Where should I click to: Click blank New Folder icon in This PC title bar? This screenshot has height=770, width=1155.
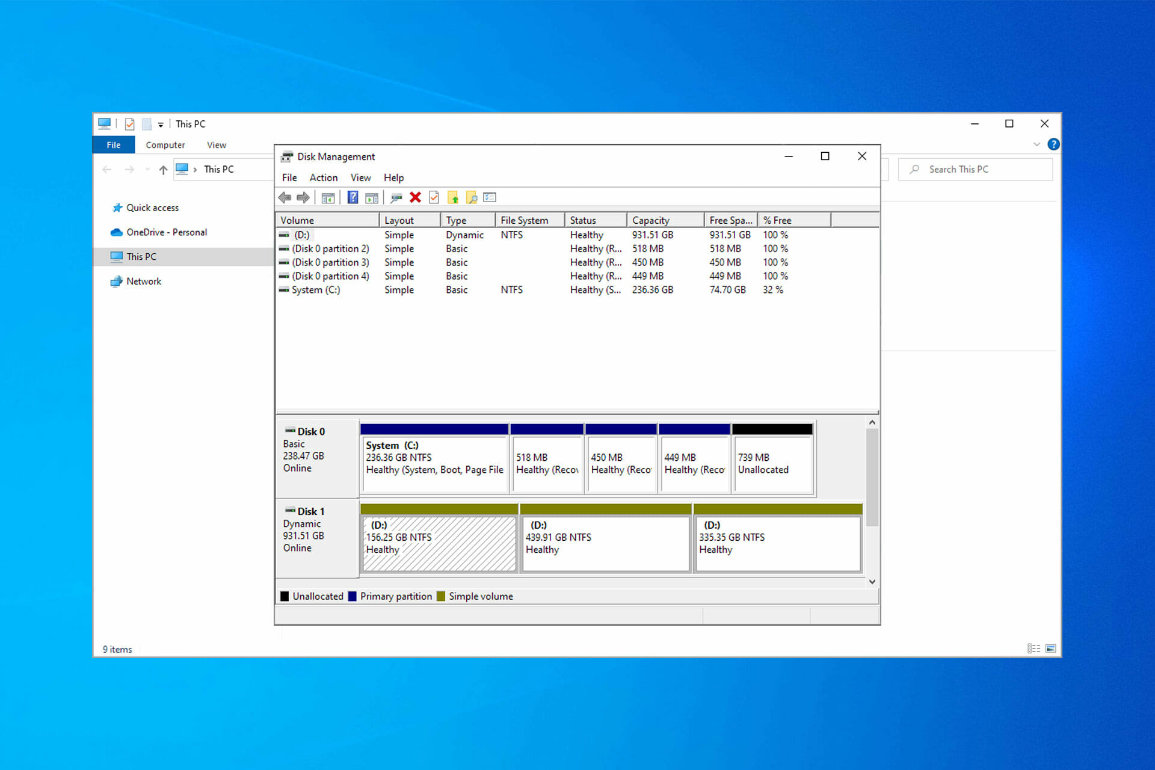point(147,124)
